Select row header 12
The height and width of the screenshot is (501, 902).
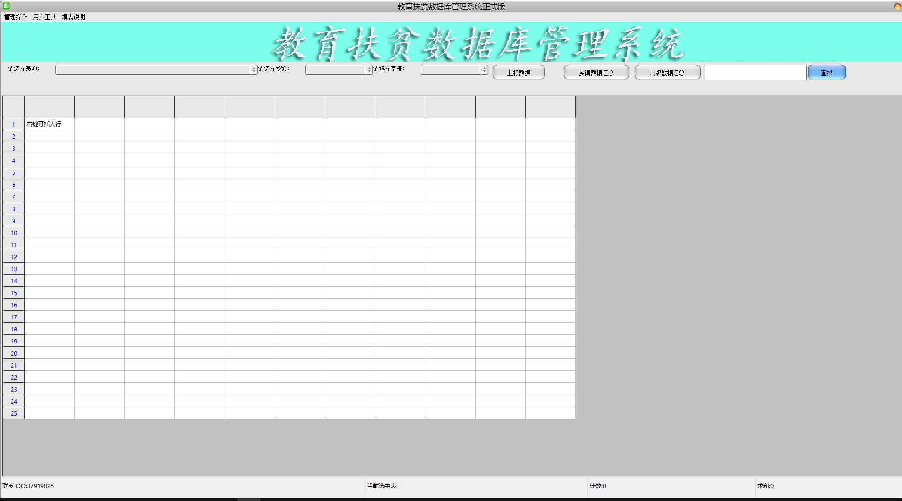(x=13, y=257)
